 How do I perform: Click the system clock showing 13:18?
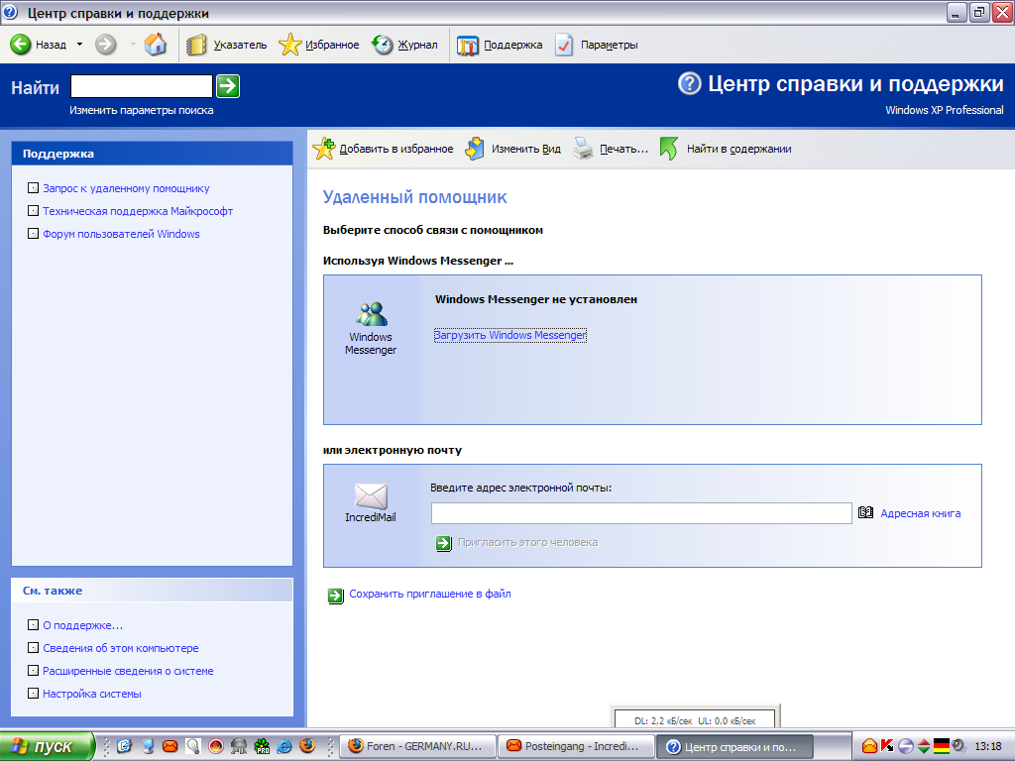tap(988, 746)
